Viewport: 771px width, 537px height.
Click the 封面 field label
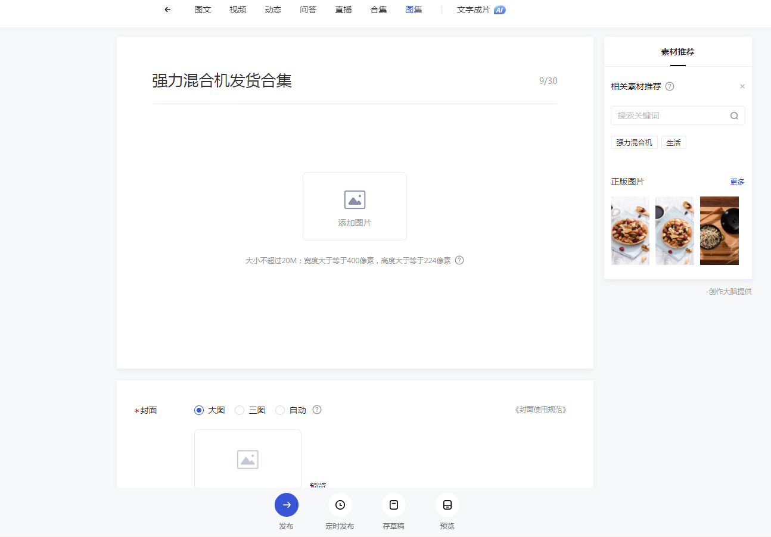148,410
